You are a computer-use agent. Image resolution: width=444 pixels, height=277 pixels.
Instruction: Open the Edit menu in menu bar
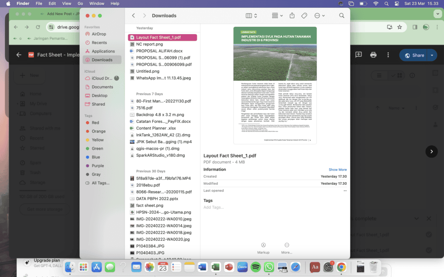52,3
